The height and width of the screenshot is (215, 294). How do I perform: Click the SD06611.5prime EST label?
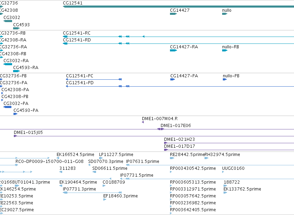point(110,168)
